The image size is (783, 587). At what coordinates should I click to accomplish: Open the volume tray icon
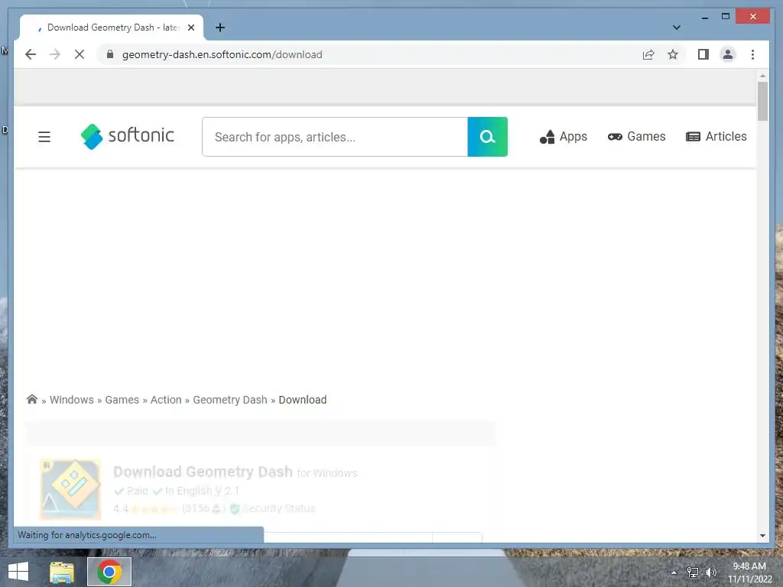pyautogui.click(x=710, y=572)
